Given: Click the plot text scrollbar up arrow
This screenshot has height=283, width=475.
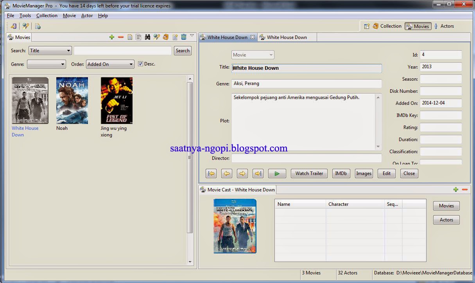Looking at the screenshot, I should click(x=378, y=97).
